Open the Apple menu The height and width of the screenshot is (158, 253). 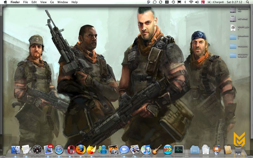(5, 2)
